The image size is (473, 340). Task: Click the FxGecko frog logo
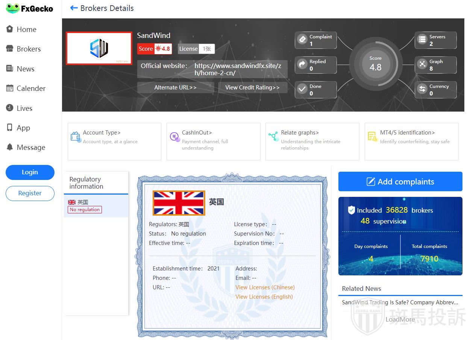click(x=12, y=8)
